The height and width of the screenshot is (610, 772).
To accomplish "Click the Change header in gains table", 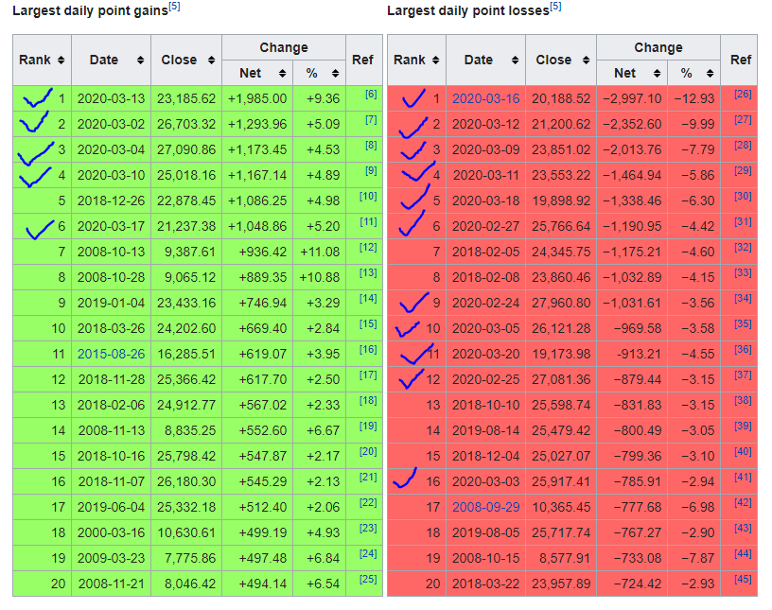I will [x=284, y=47].
